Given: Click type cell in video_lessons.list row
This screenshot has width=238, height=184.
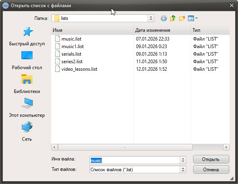Looking at the screenshot, I should click(x=205, y=69).
